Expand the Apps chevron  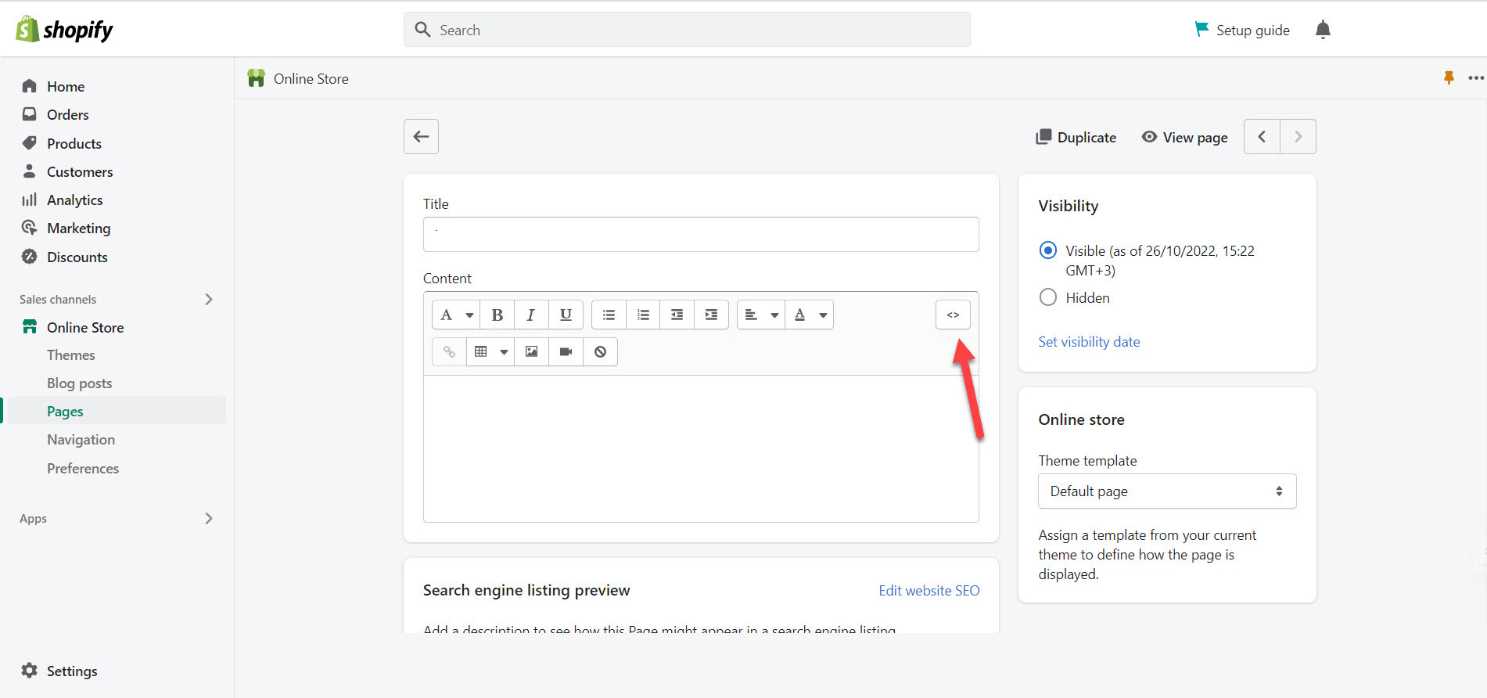(208, 518)
